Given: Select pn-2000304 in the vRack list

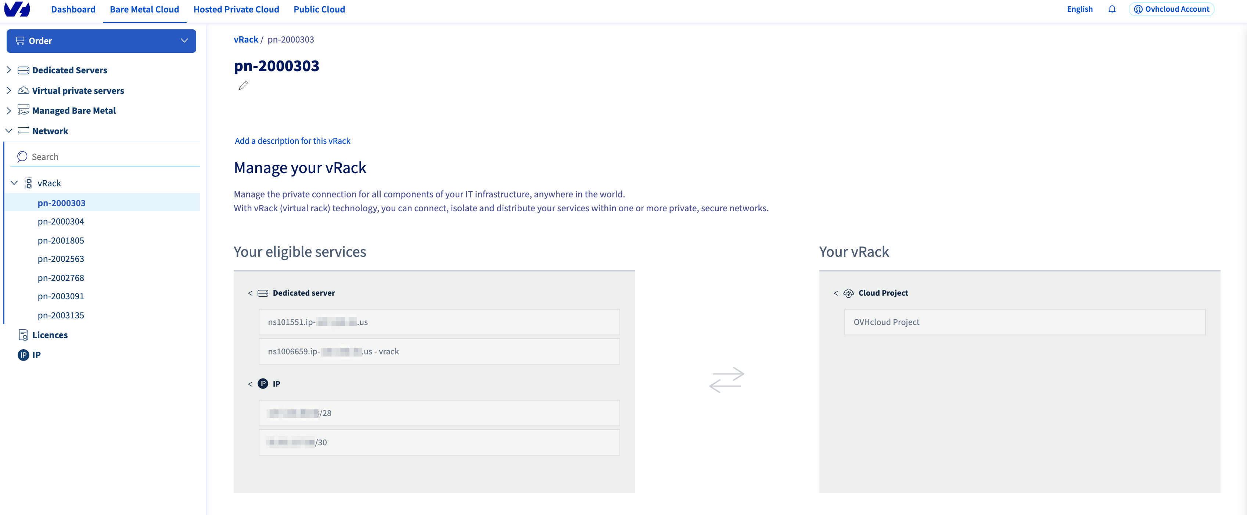Looking at the screenshot, I should pos(61,221).
